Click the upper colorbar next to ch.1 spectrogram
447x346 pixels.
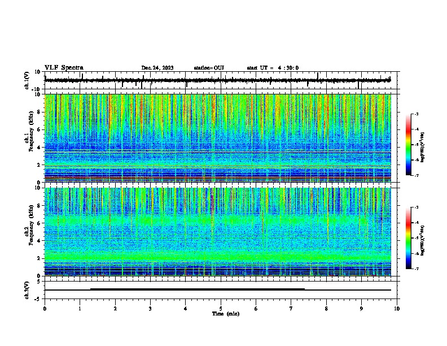coord(408,145)
